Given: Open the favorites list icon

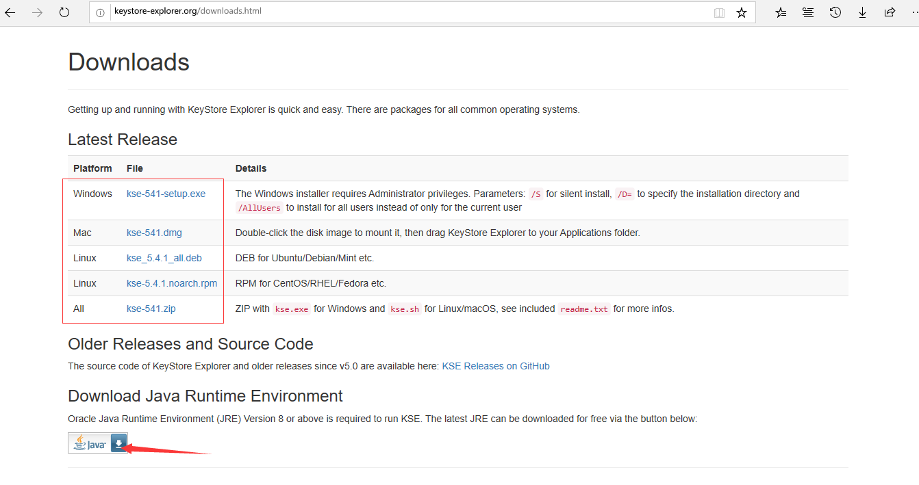Looking at the screenshot, I should 781,12.
